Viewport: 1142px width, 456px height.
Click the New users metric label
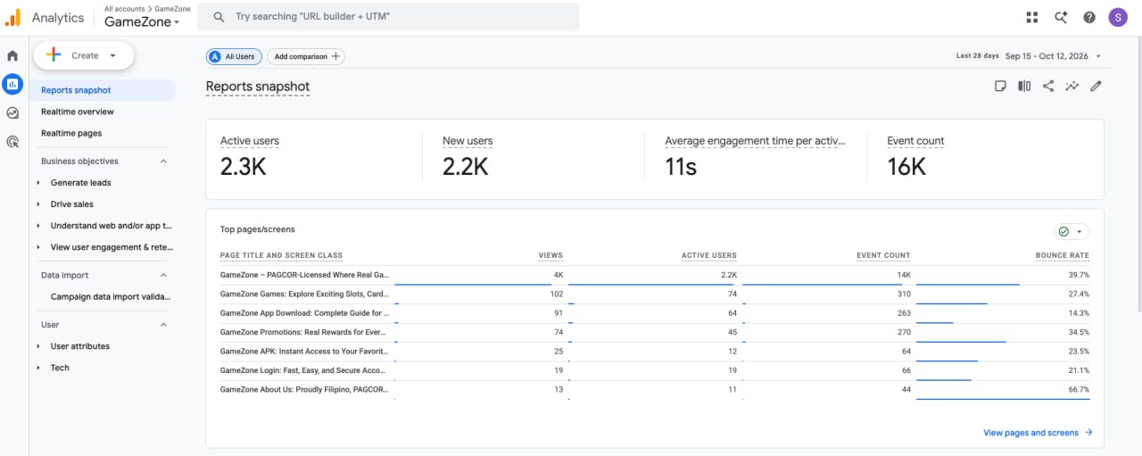(x=468, y=141)
